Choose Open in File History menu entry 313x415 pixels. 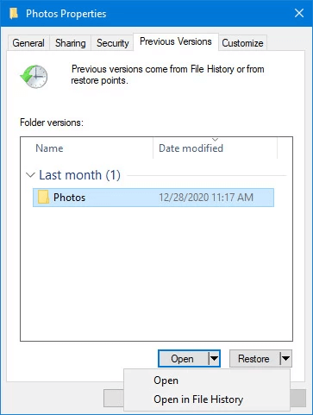(x=198, y=399)
